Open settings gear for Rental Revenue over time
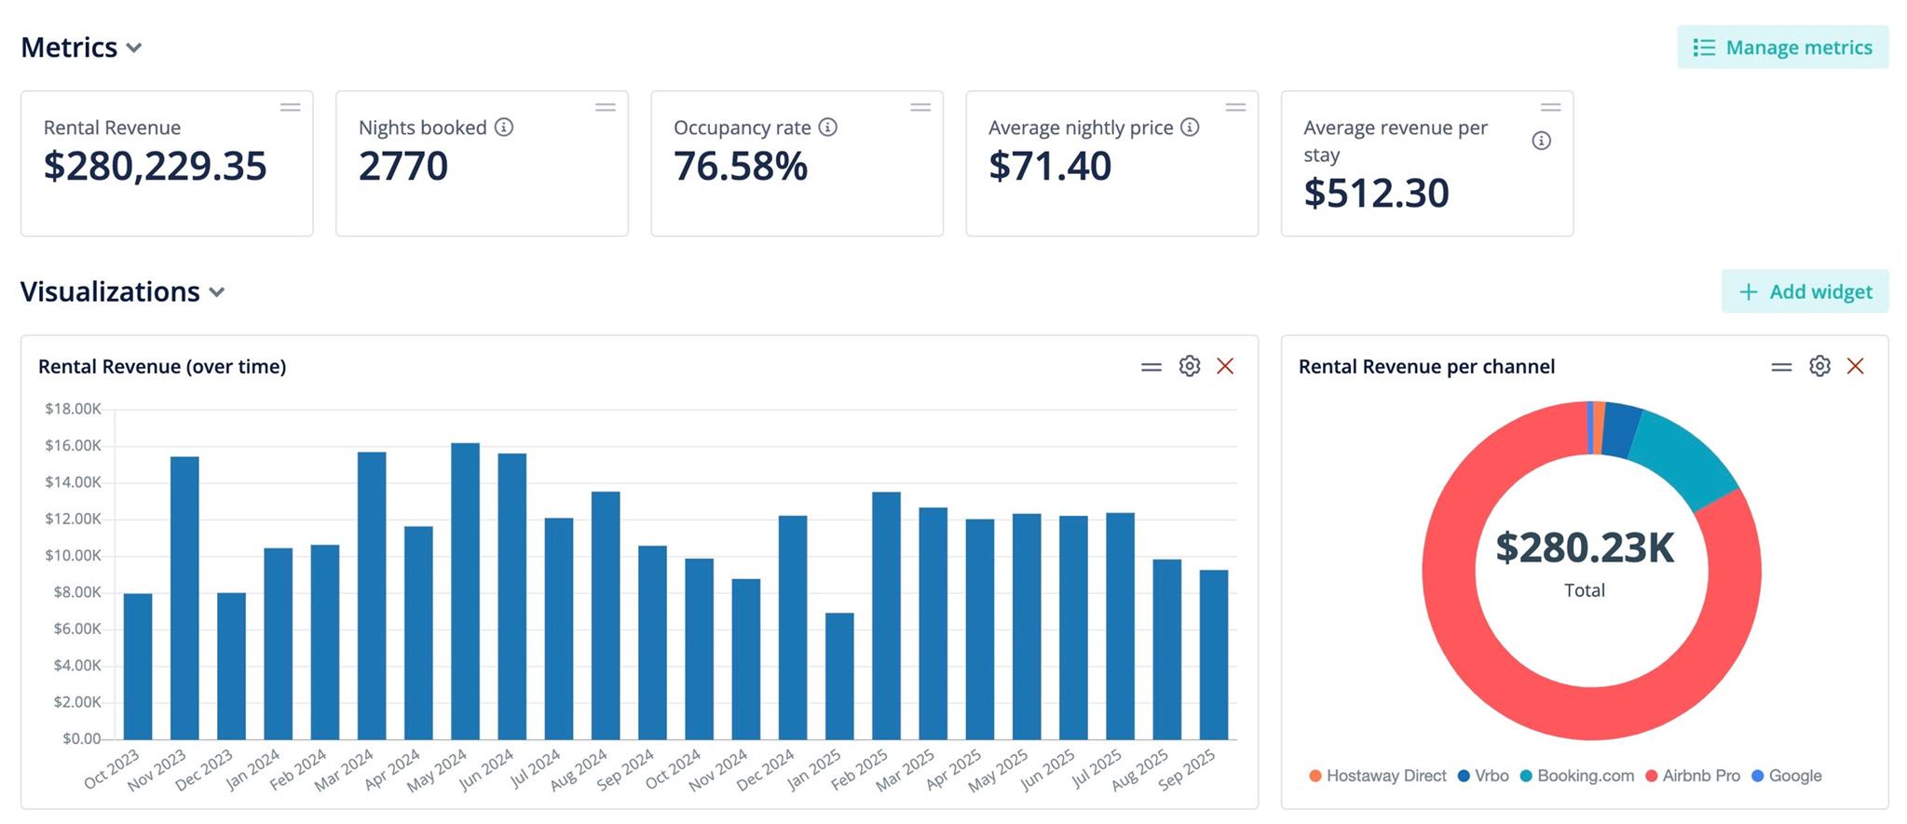This screenshot has height=824, width=1907. coord(1189,366)
